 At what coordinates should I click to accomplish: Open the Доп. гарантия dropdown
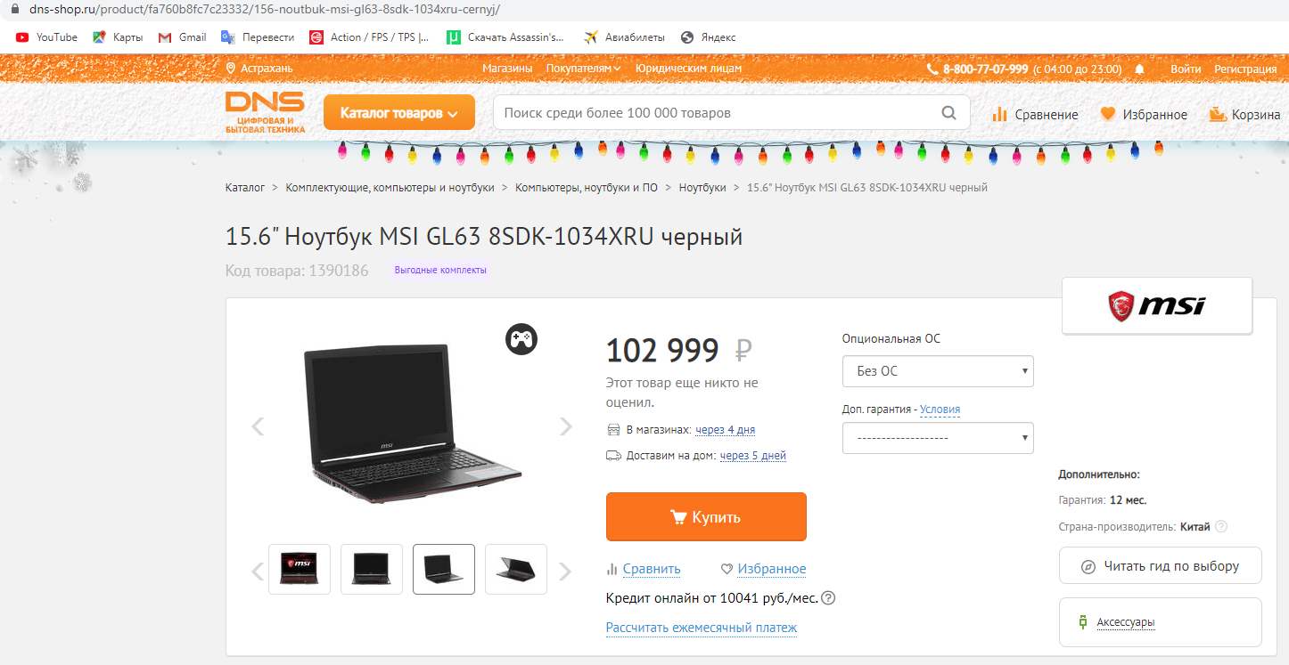click(938, 438)
